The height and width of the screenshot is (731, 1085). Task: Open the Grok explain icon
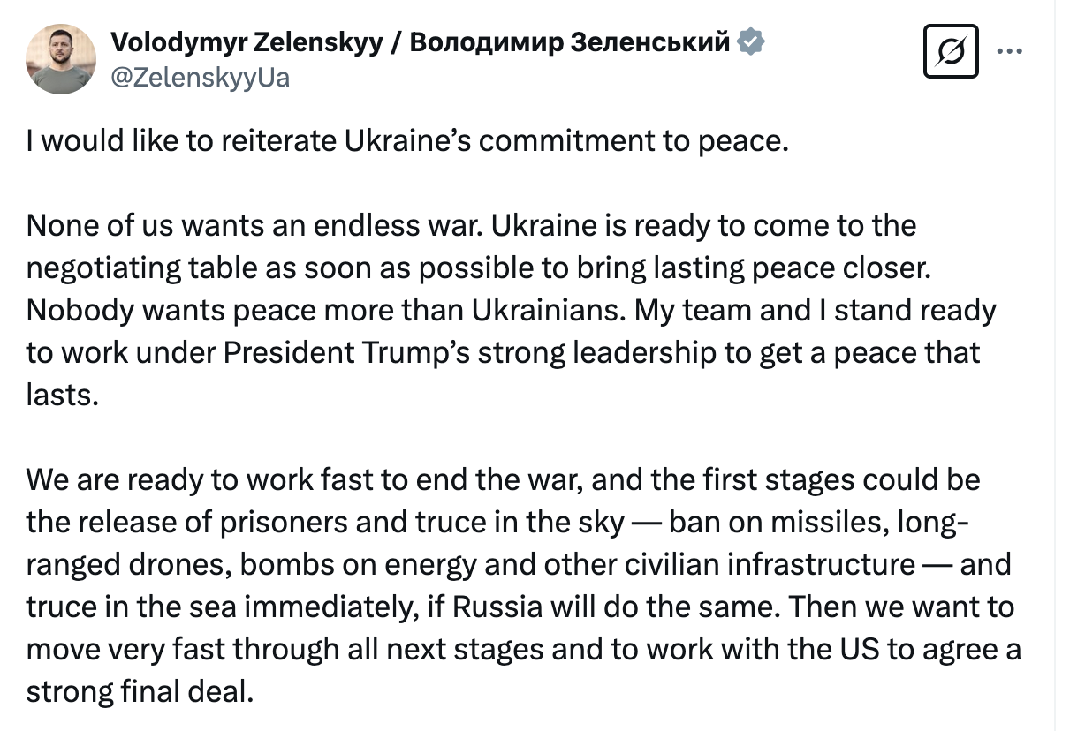(x=950, y=50)
